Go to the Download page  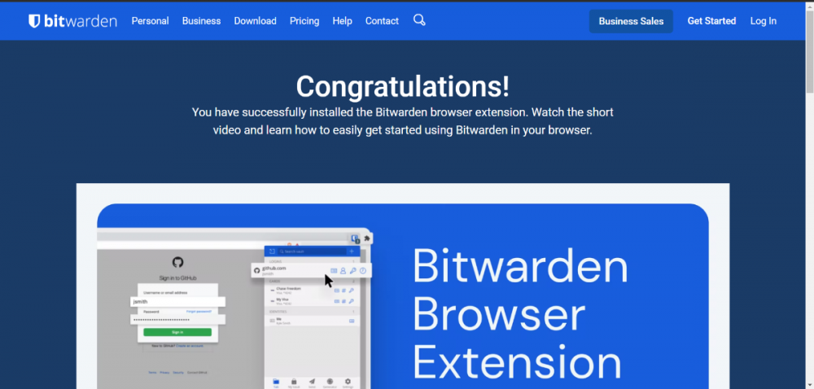click(255, 21)
